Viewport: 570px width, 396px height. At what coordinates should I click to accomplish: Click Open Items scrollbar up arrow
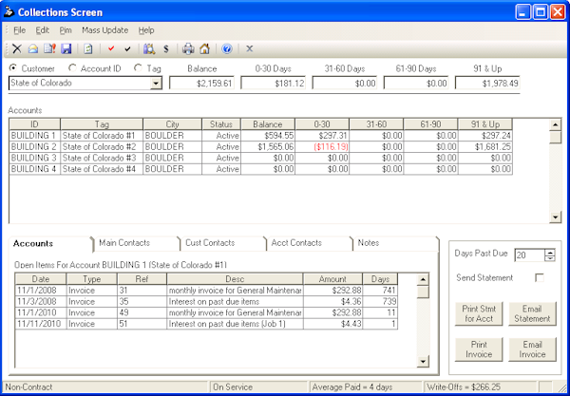(x=423, y=279)
